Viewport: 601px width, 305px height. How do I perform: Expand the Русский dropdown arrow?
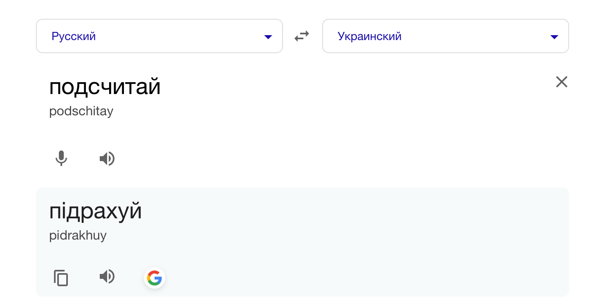point(268,37)
